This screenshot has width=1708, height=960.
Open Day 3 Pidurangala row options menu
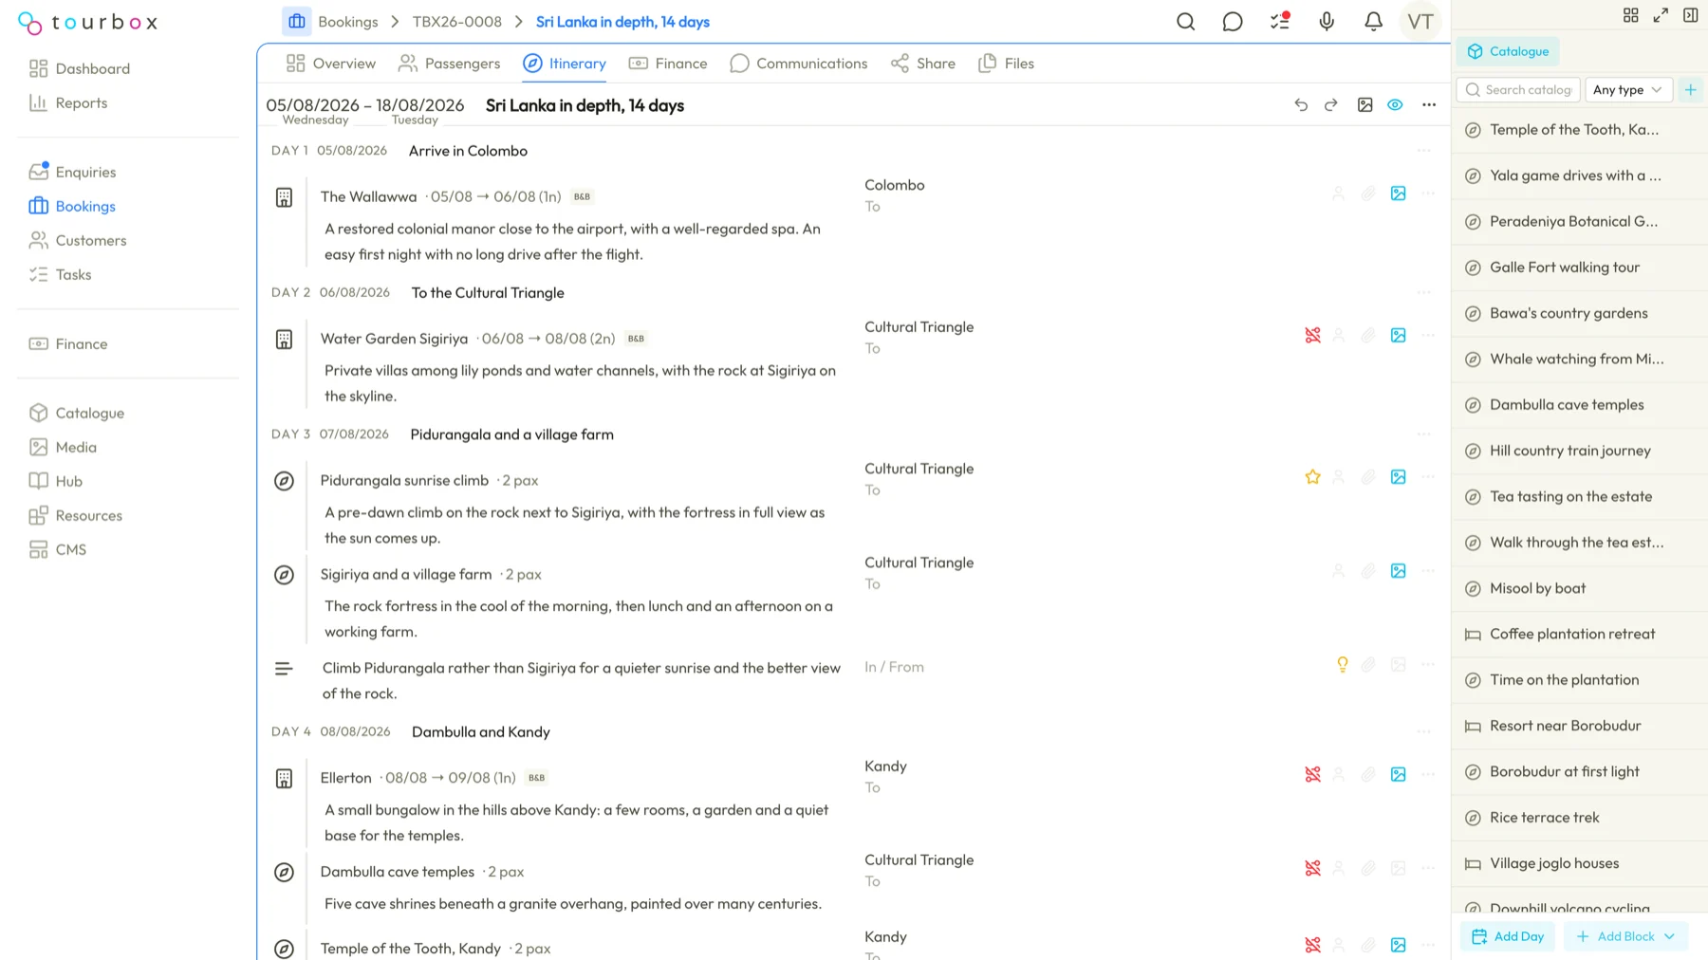[x=1423, y=434]
